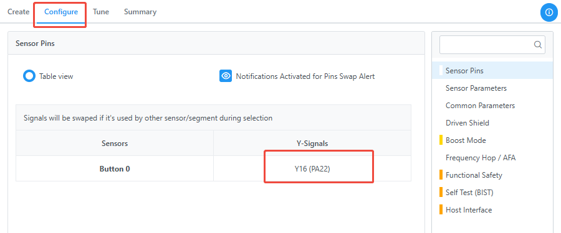
Task: Switch to the Create tab
Action: [18, 12]
